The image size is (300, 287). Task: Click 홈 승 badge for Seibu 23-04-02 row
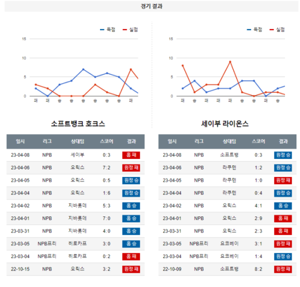[x=283, y=206]
